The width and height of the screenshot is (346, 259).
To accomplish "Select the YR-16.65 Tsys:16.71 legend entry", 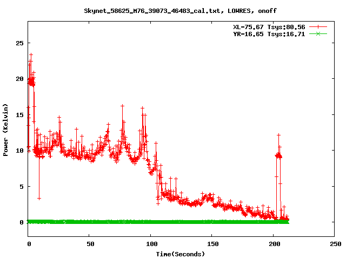I will click(x=269, y=34).
